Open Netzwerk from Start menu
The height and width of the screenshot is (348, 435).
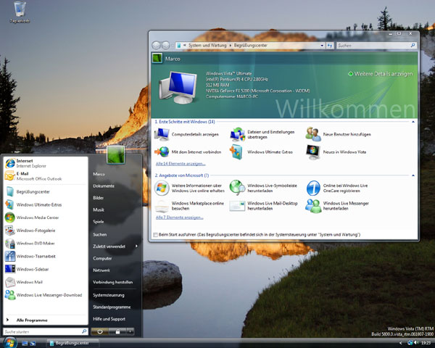click(101, 270)
